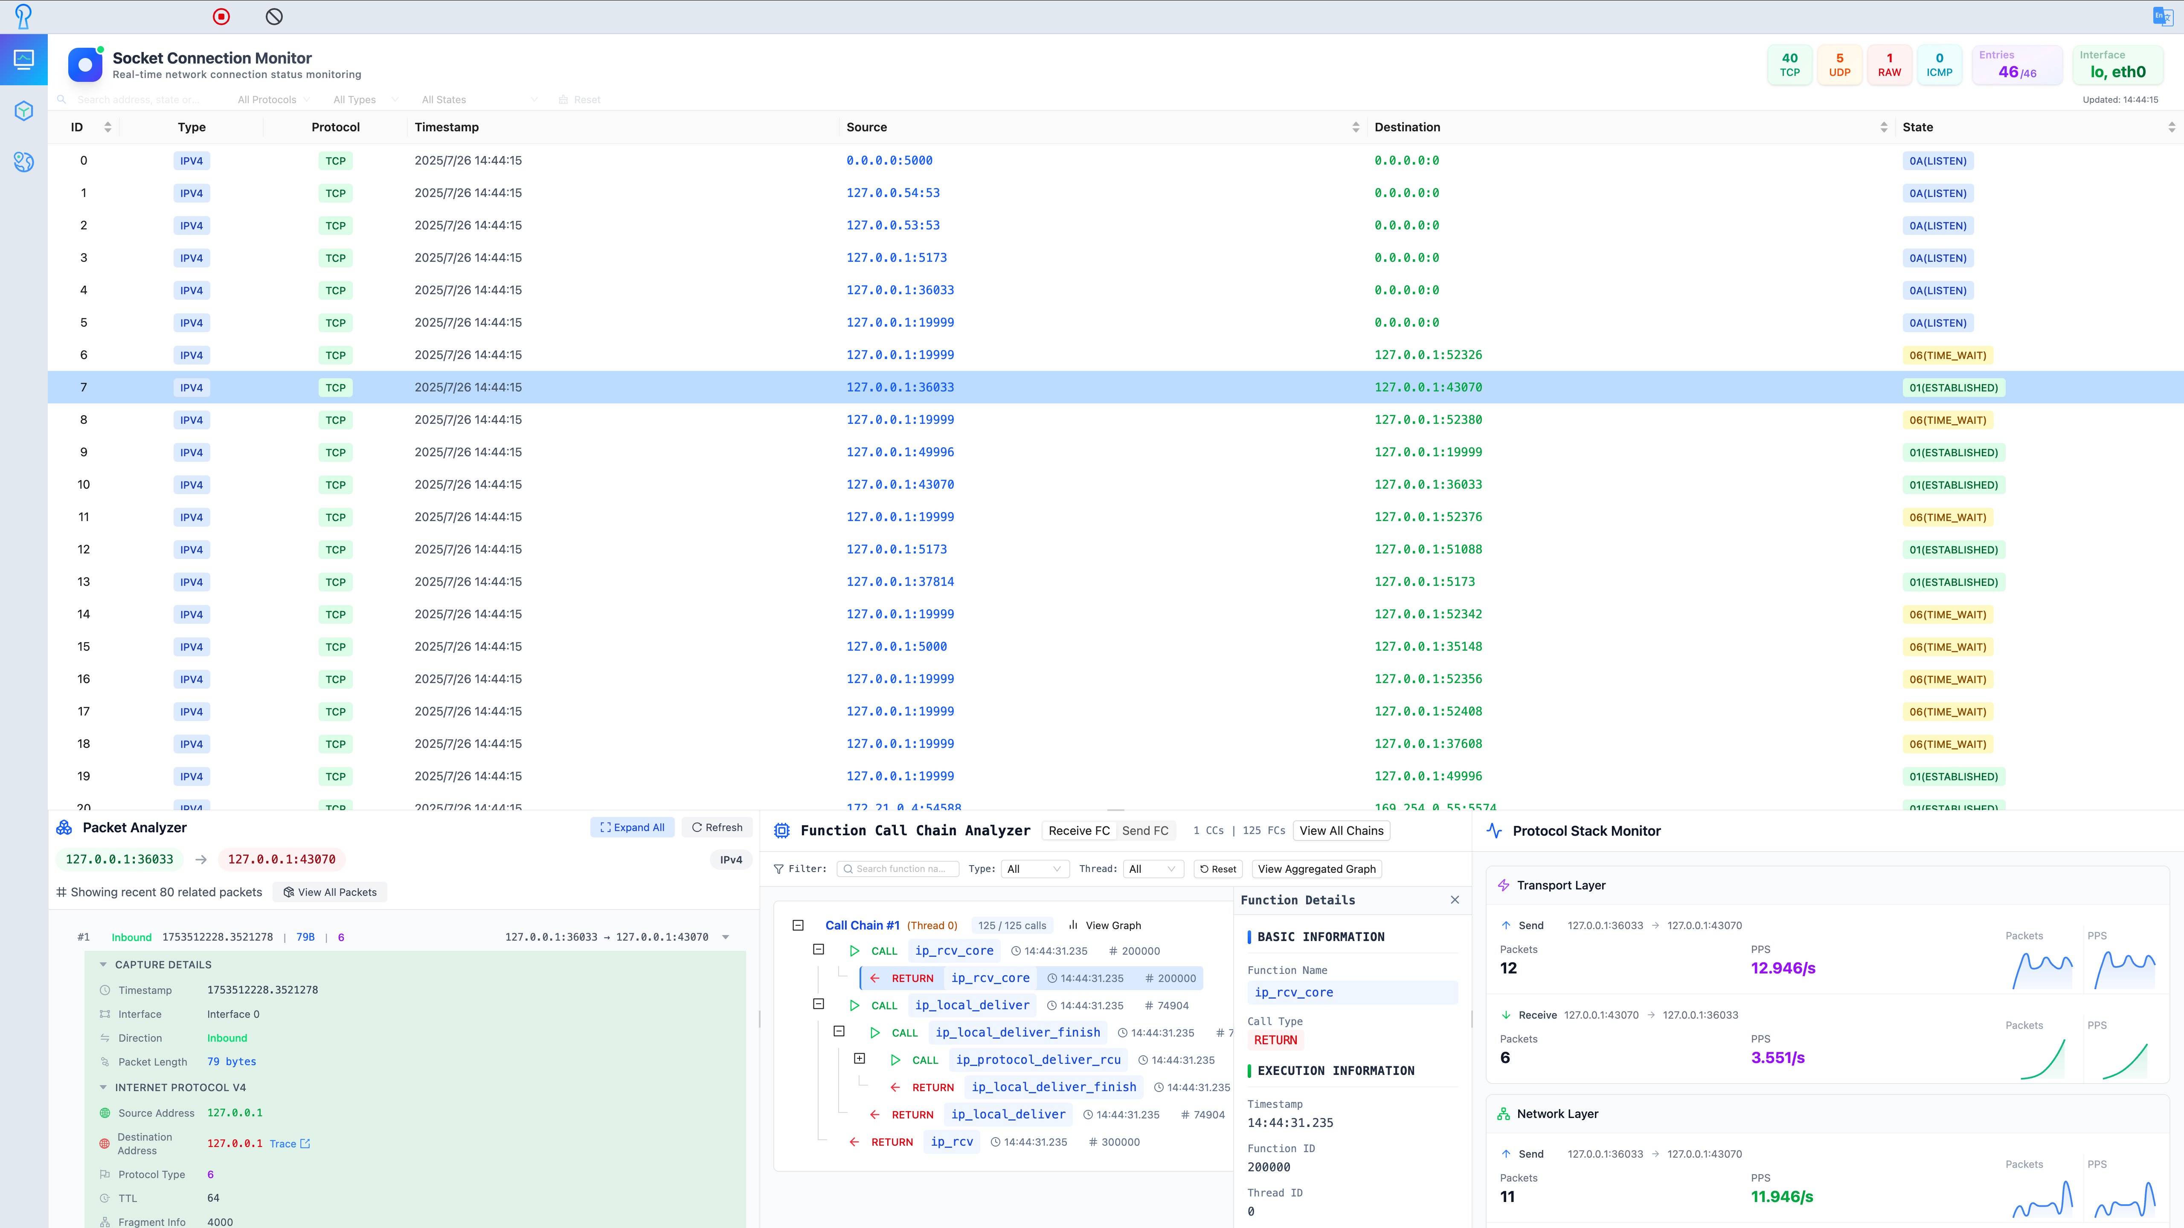Click the function name search field
Screen dimensions: 2184x1228
[x=901, y=869]
